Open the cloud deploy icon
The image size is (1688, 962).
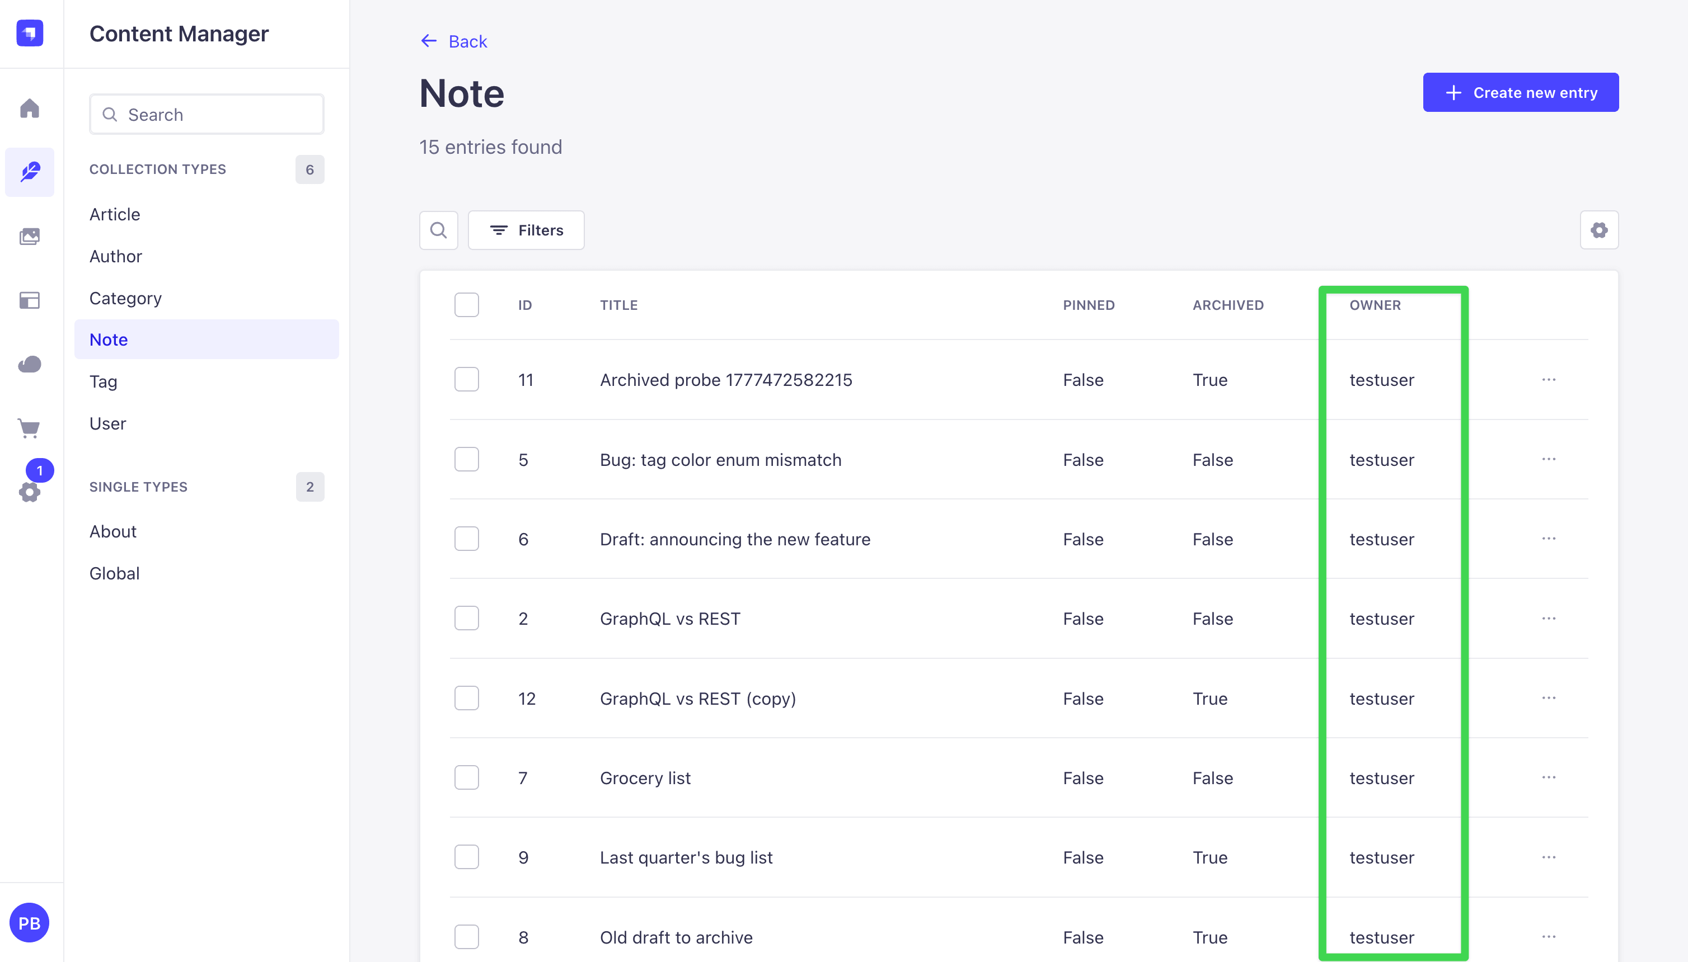30,364
